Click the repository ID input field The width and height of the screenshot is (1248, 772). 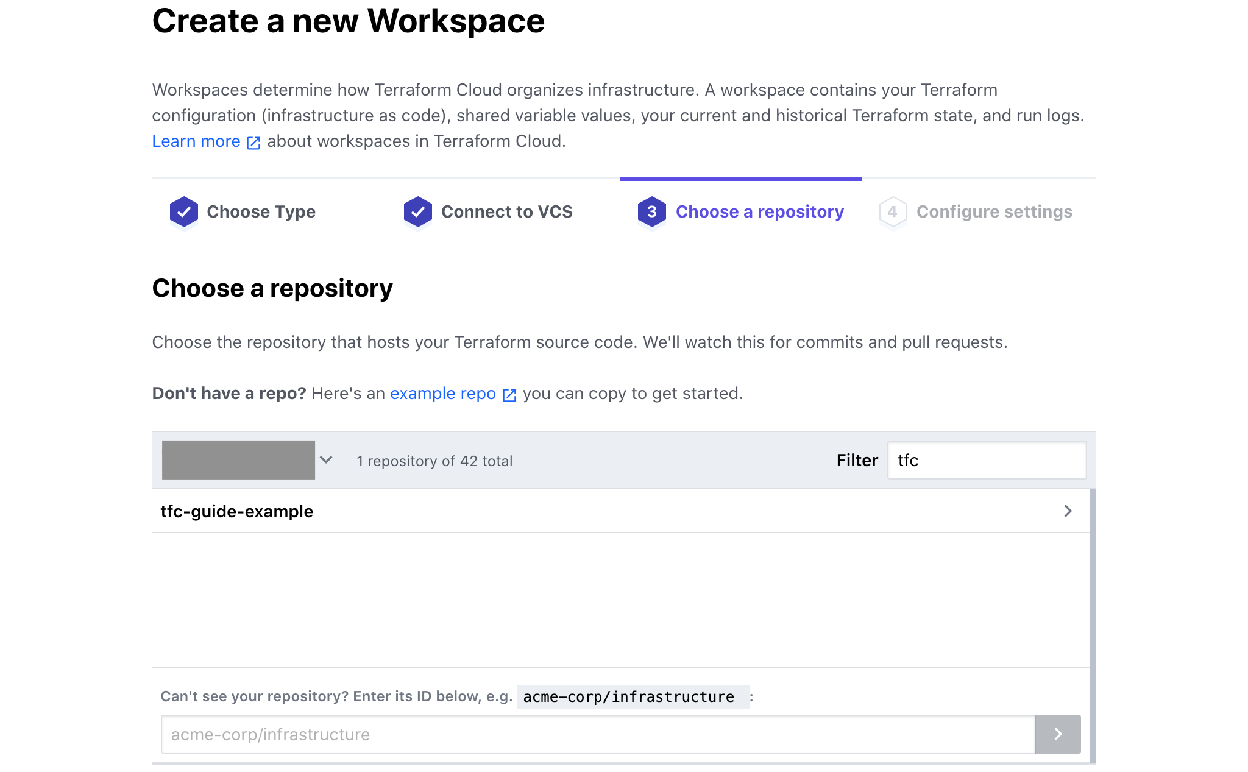(598, 734)
